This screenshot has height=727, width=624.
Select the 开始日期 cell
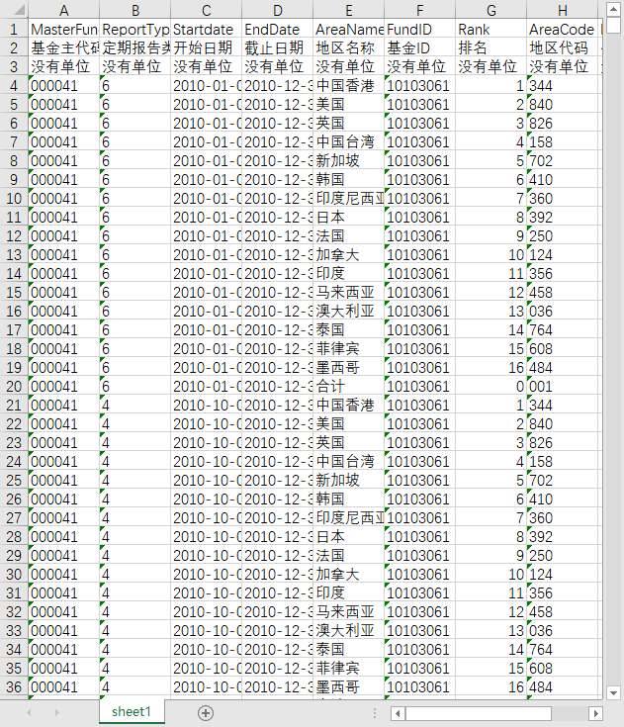(x=207, y=47)
